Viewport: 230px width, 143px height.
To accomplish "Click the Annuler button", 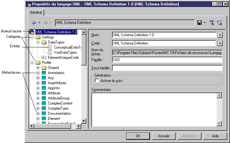I will (164, 136).
